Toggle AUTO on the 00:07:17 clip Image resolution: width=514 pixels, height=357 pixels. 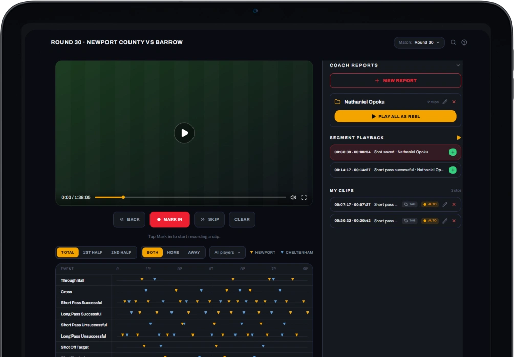430,204
